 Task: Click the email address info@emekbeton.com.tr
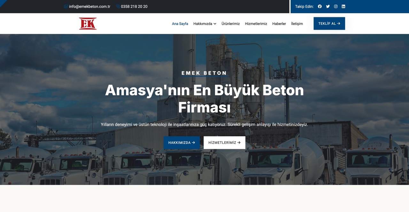(x=89, y=6)
